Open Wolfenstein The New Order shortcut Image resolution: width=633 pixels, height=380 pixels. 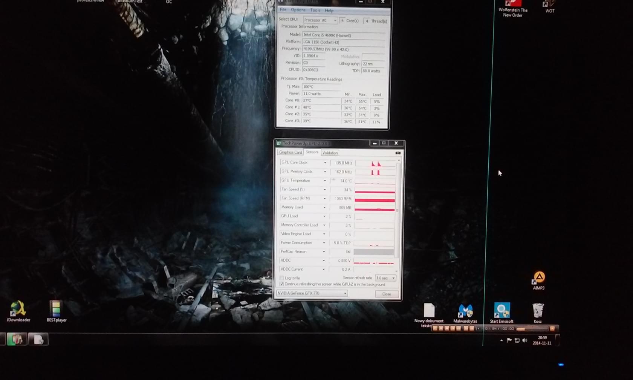click(x=513, y=8)
